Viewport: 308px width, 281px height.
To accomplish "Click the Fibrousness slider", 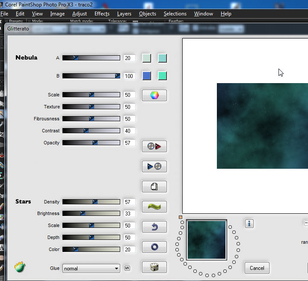I will point(91,119).
